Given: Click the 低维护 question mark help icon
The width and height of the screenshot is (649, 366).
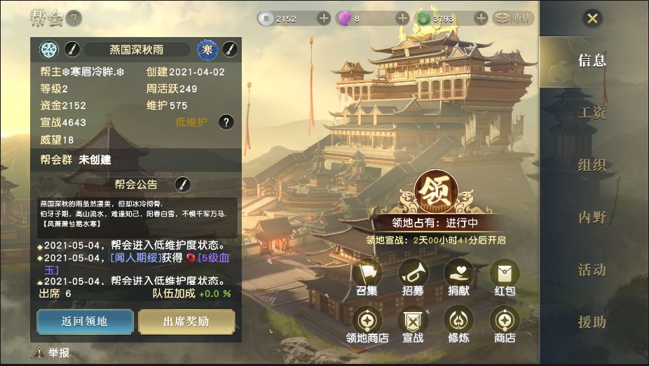Looking at the screenshot, I should coord(226,122).
